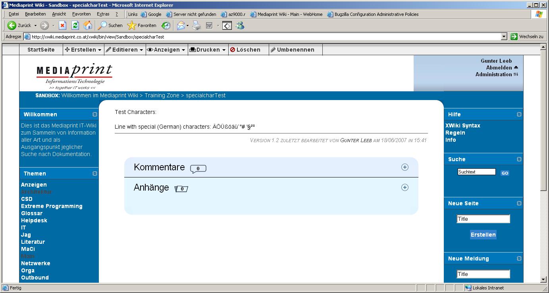Open the ? help menu
Image resolution: width=549 pixels, height=293 pixels.
(x=117, y=14)
